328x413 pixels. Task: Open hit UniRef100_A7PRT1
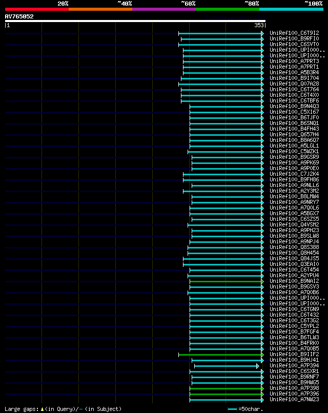(x=294, y=67)
